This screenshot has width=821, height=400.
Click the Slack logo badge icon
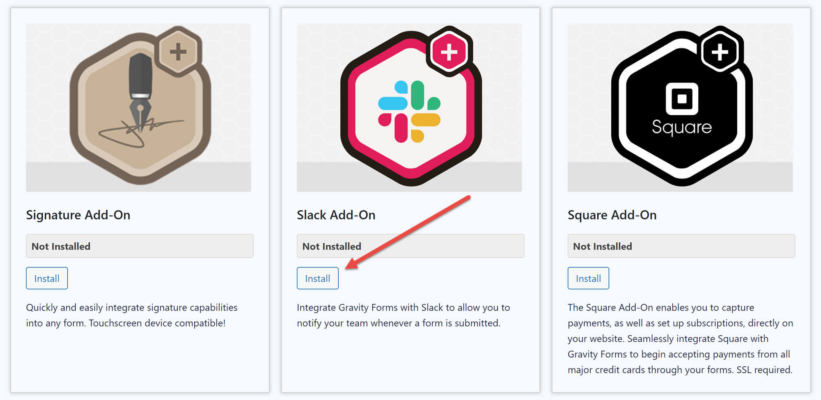410,105
